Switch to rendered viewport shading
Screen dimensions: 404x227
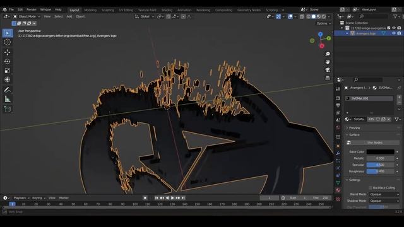pyautogui.click(x=324, y=16)
